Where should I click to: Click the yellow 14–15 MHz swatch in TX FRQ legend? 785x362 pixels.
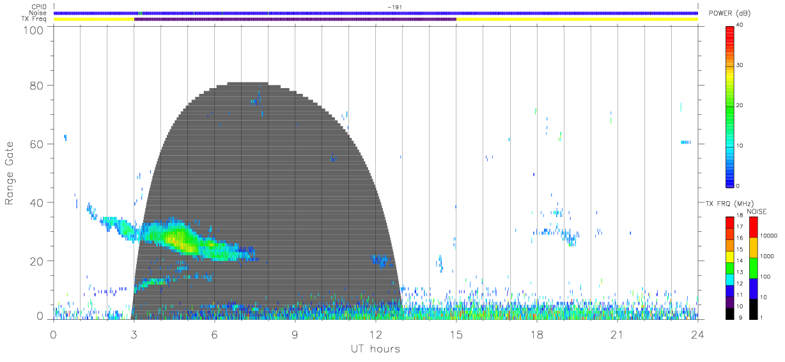(729, 257)
